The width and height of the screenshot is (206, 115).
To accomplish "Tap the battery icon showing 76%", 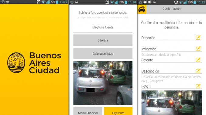I will (x=195, y=2).
